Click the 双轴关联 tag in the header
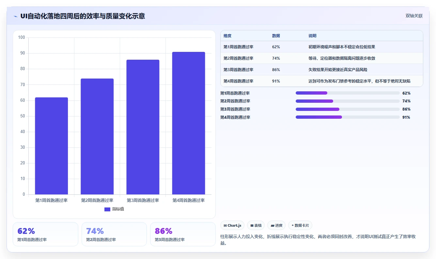Screen dimensions: 436x259 click(414, 16)
